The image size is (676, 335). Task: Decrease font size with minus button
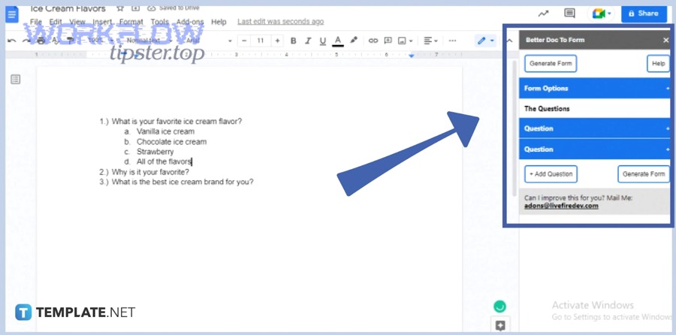(x=244, y=41)
